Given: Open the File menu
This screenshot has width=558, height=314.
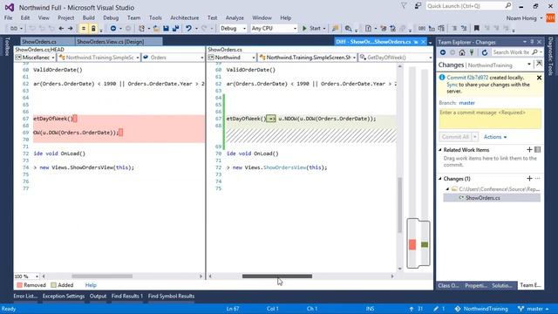Looking at the screenshot, I should 8,17.
